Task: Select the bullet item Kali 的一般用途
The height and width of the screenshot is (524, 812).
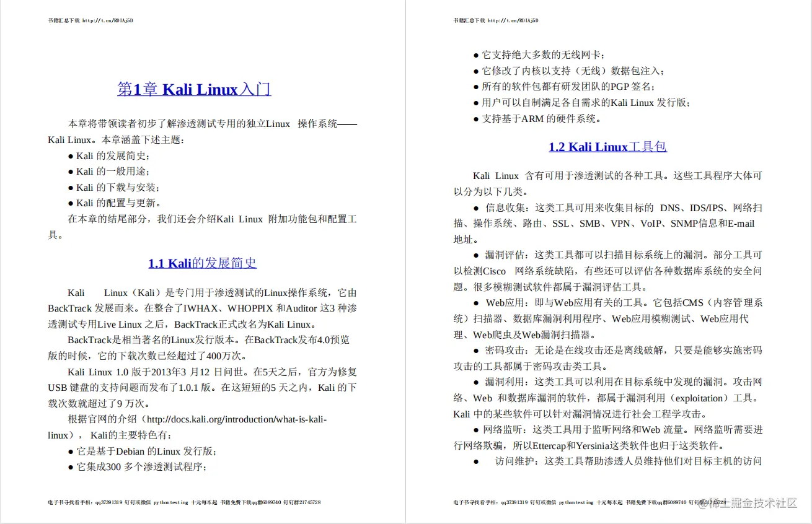Action: [x=110, y=171]
